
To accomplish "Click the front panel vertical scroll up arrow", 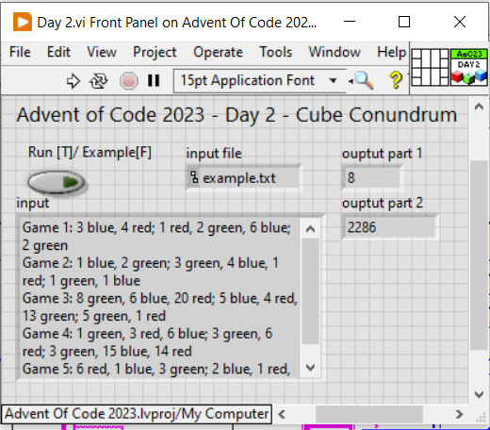I will tap(479, 107).
